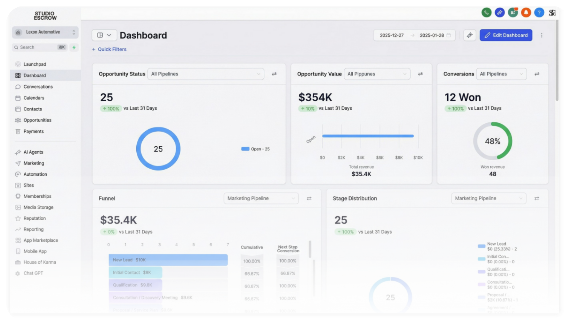Select Media Storage in the sidebar
Viewport: 576px width, 321px height.
38,207
